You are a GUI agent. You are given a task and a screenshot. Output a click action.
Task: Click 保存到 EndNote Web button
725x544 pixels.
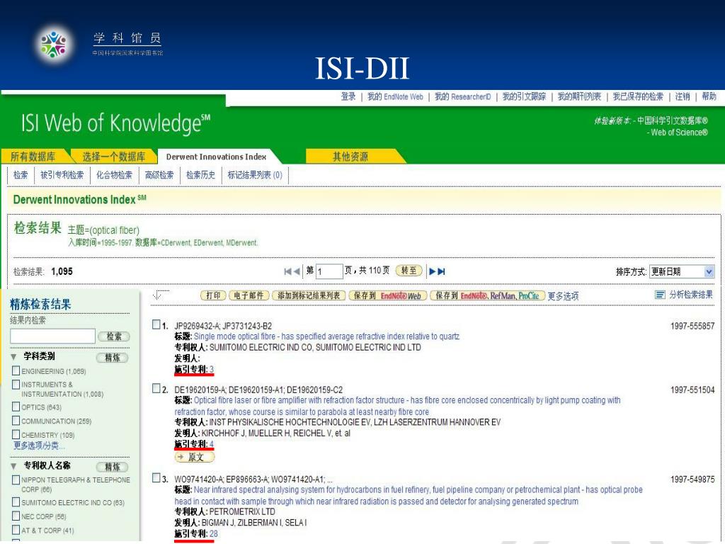(387, 295)
